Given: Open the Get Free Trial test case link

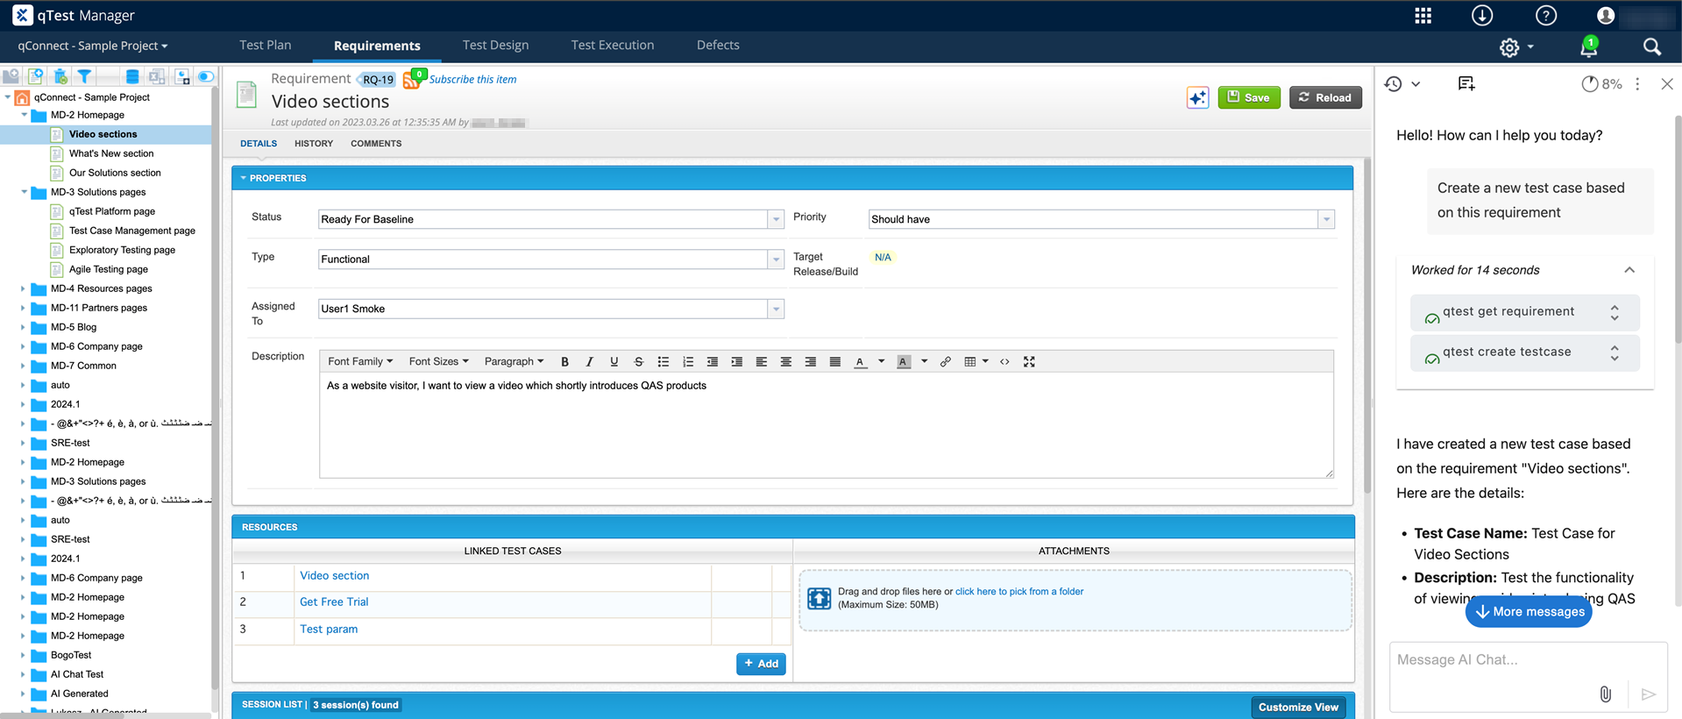Looking at the screenshot, I should (x=334, y=602).
